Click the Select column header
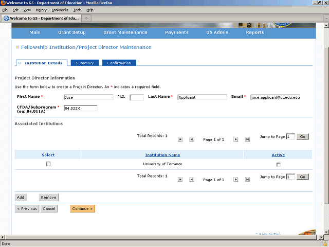This screenshot has width=329, height=247. coord(48,155)
